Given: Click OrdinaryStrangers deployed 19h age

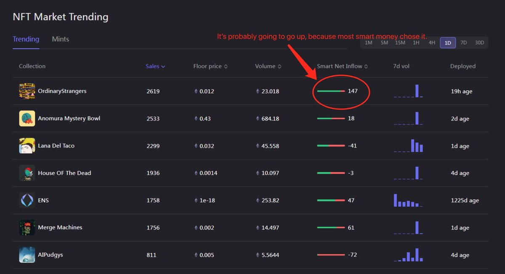Looking at the screenshot, I should coord(461,92).
